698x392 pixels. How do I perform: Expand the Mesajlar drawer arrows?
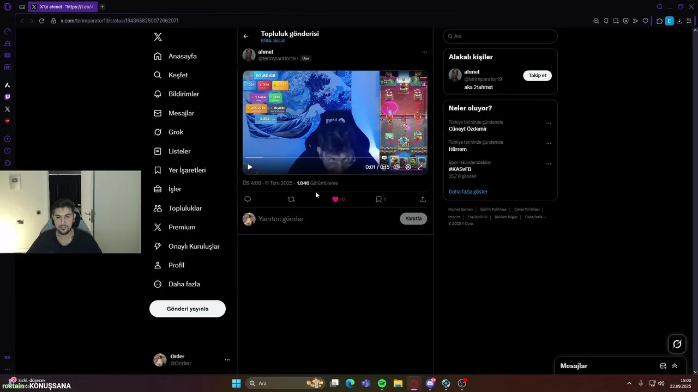[x=675, y=366]
